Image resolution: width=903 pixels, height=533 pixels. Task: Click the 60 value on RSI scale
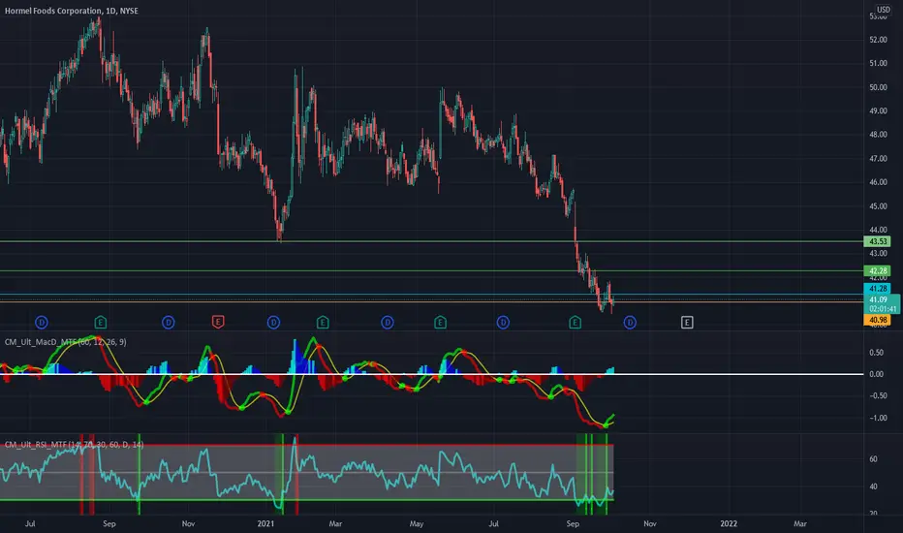[x=874, y=459]
